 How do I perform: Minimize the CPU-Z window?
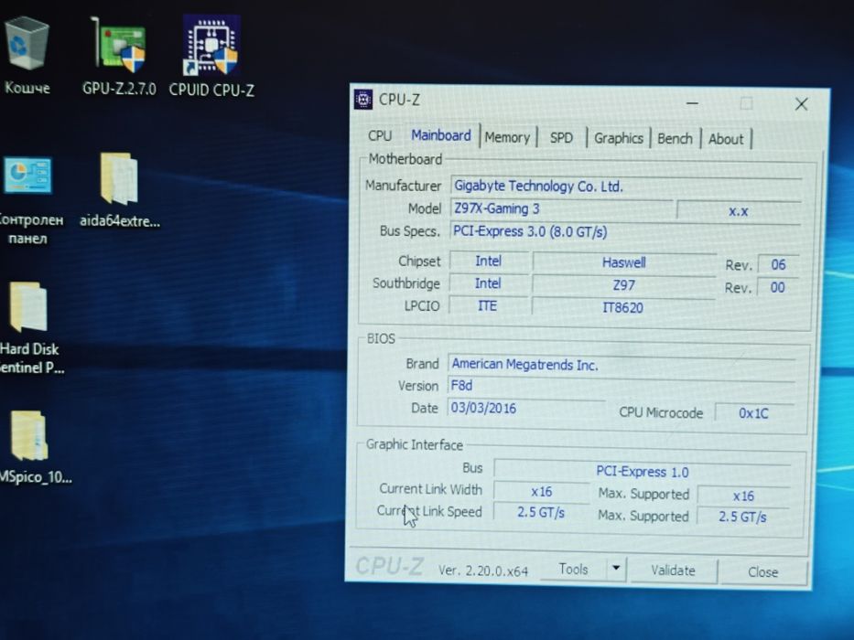click(x=692, y=102)
